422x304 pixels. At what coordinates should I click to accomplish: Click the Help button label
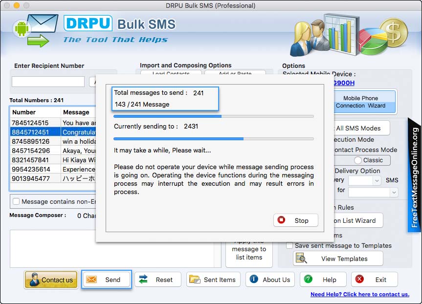tap(330, 280)
